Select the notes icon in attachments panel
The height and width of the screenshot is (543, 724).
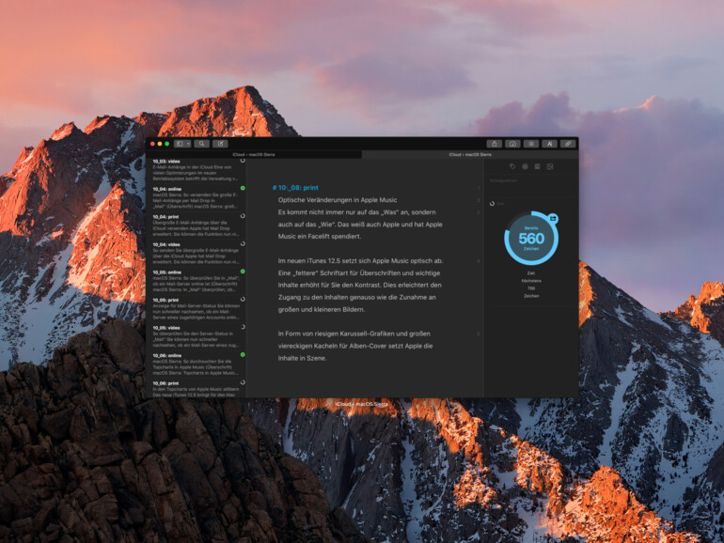[x=537, y=166]
